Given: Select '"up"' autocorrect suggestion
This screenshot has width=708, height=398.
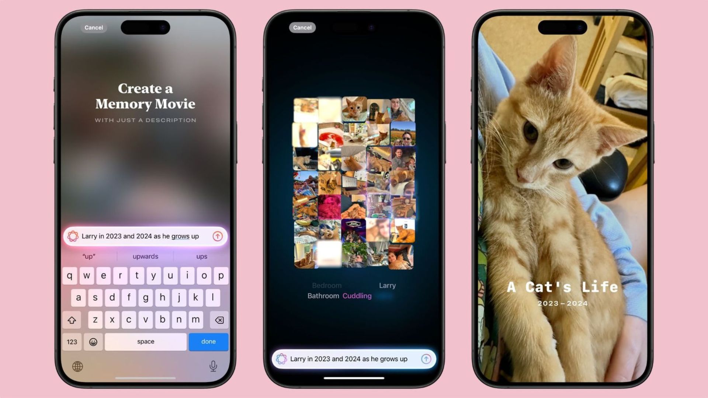Looking at the screenshot, I should tap(88, 256).
